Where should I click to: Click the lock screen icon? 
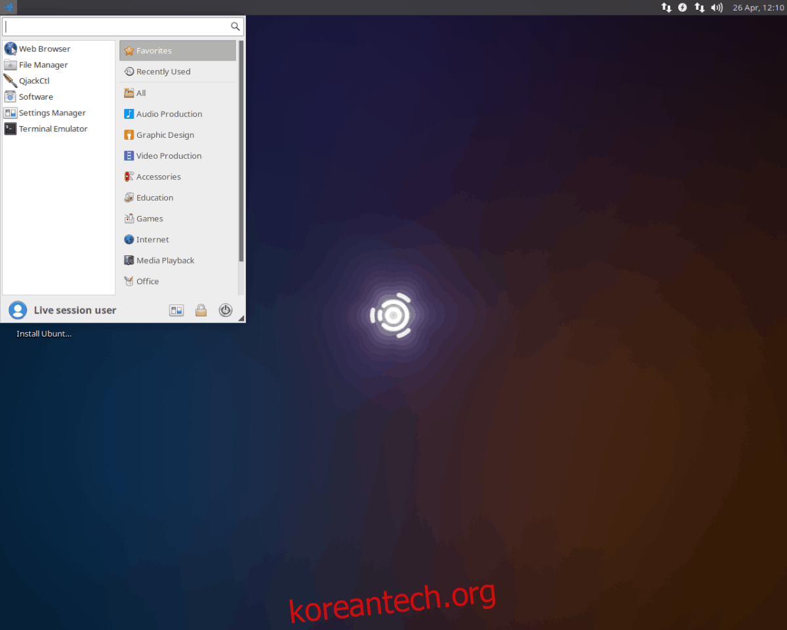[201, 310]
